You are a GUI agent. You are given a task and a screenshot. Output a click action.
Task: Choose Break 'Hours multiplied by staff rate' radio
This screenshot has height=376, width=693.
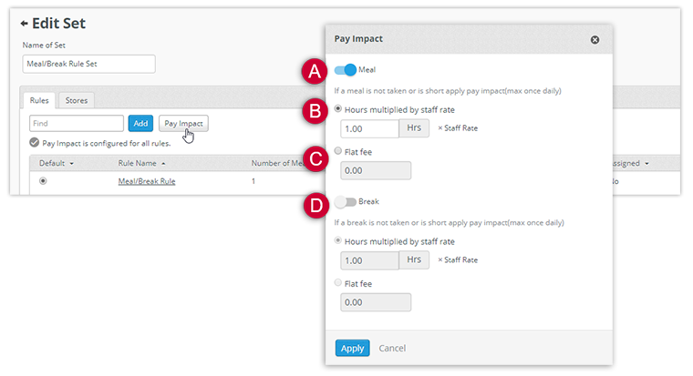(339, 241)
